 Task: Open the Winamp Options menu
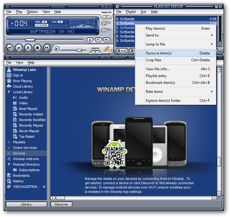tap(32, 12)
